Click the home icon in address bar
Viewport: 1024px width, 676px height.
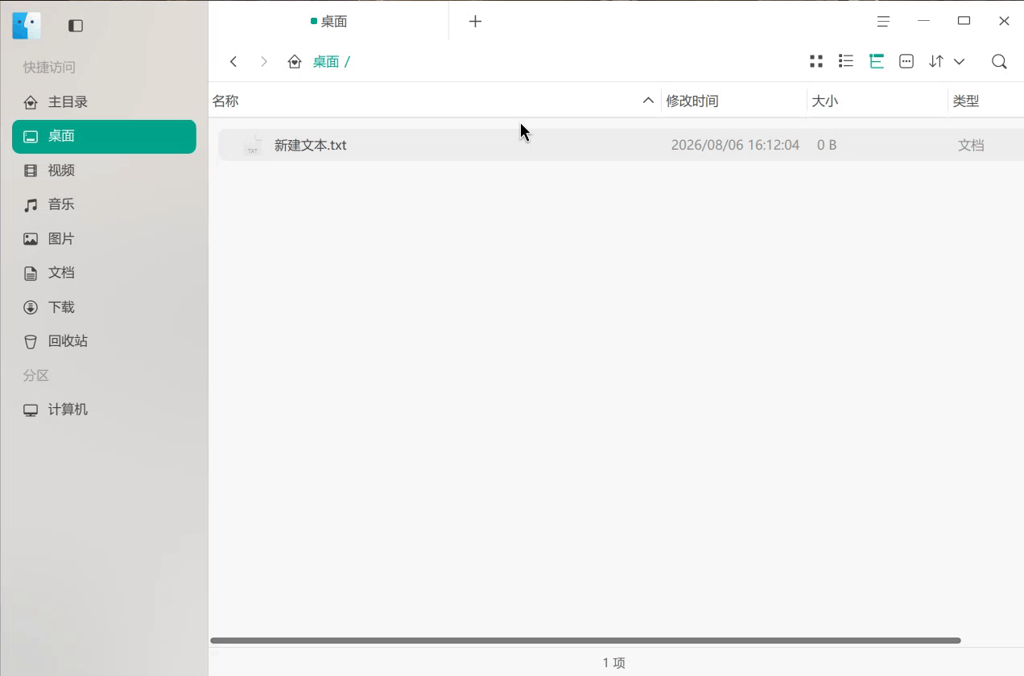[x=295, y=62]
